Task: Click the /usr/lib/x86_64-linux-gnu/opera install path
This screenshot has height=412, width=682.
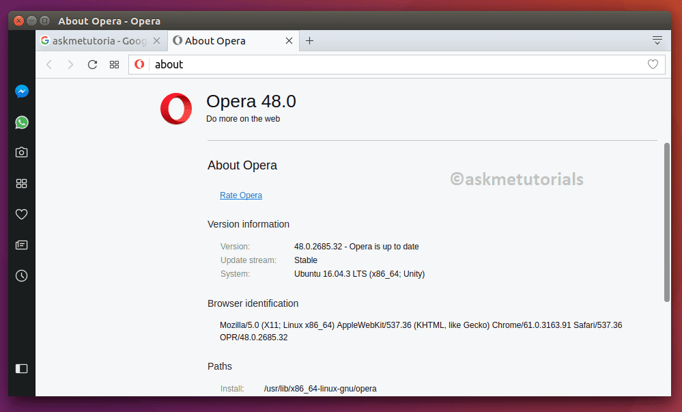Action: tap(320, 389)
